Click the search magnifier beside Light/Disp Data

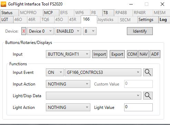tap(148, 95)
